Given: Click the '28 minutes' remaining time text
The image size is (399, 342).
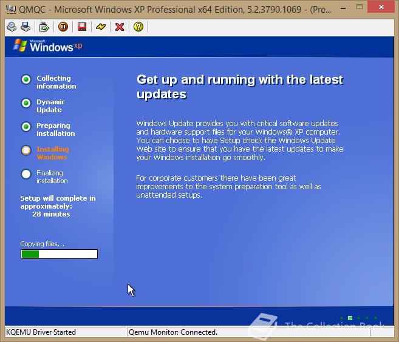Looking at the screenshot, I should 51,214.
